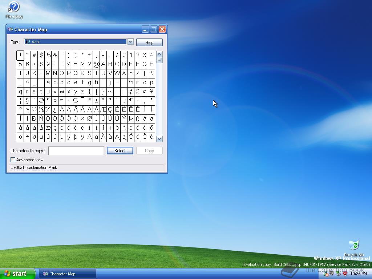Pick the ½ one-half fraction cell
Screen dimensions: 372x279
pos(41,110)
